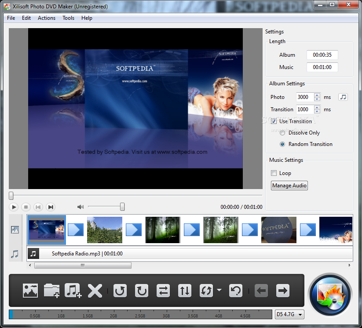
Task: Rotate the photo clockwise
Action: [x=142, y=291]
